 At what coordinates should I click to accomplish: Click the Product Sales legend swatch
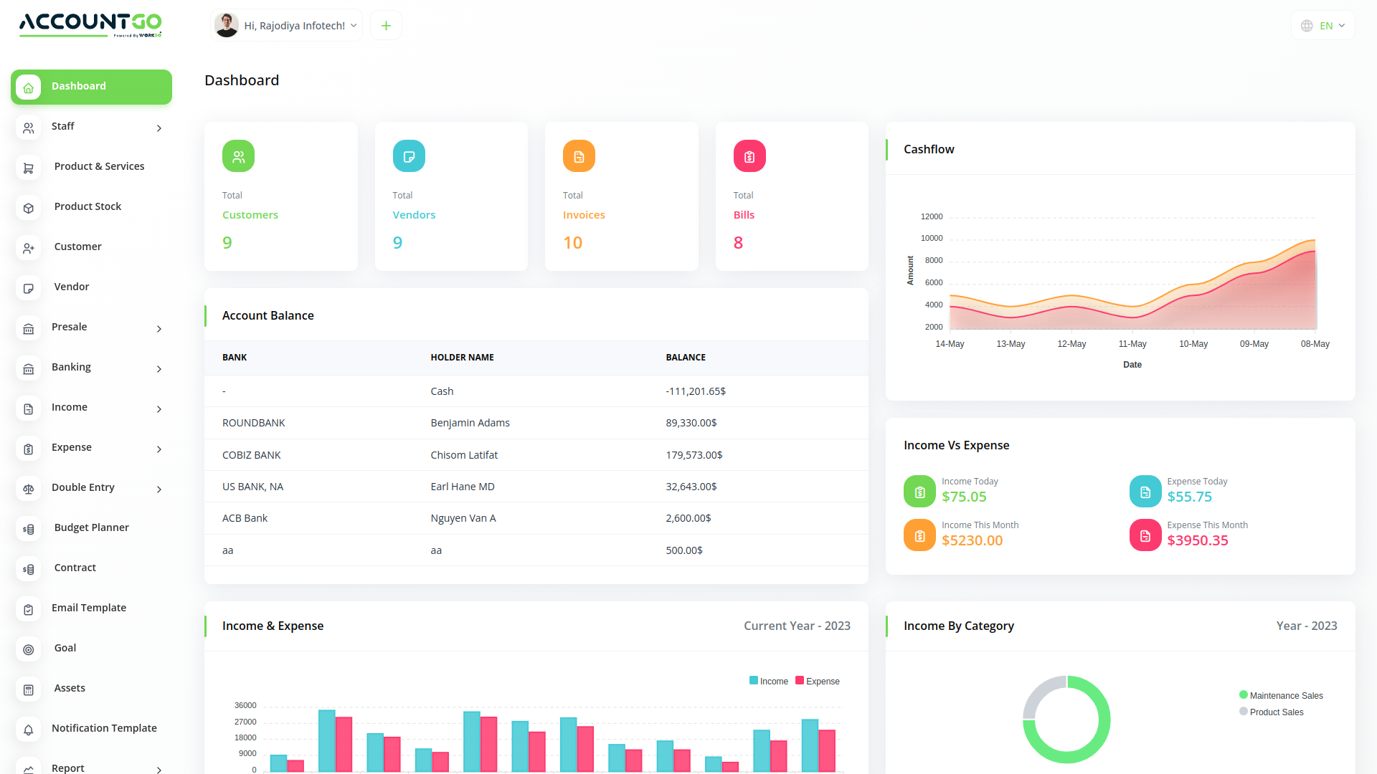(x=1244, y=712)
